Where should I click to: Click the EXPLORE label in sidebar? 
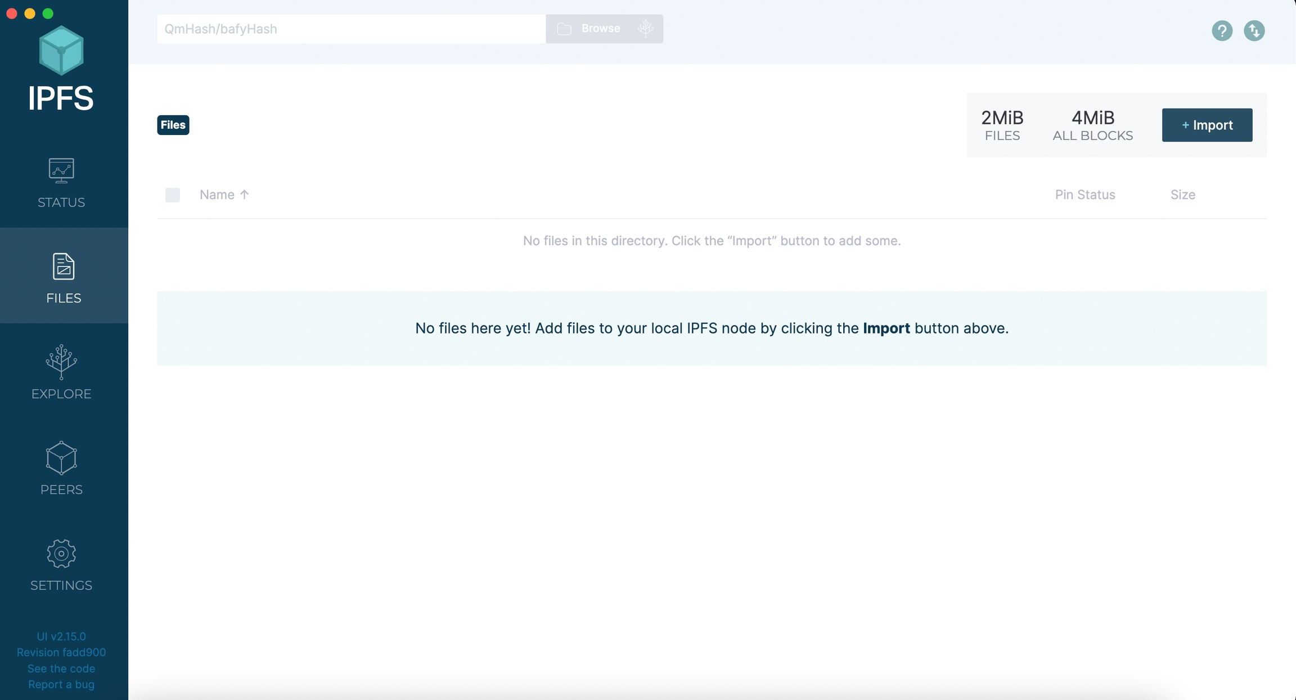(x=61, y=394)
